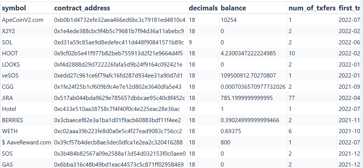Click contract address starting 0x1e4ede388cbc
Screen dimensions: 363x168
pyautogui.click(x=119, y=31)
